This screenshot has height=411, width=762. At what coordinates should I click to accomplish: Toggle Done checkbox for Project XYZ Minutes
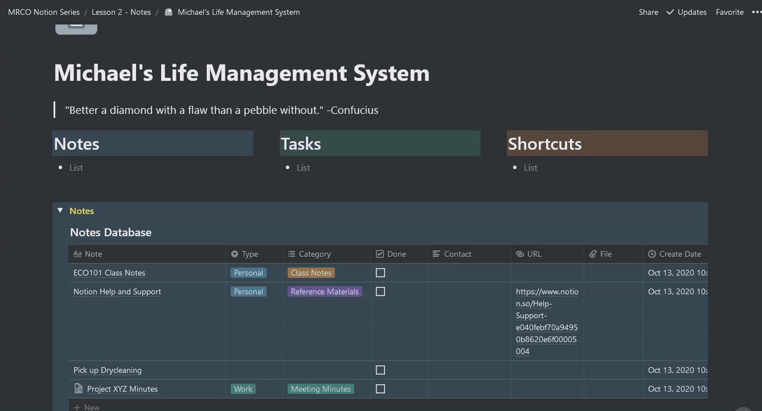pos(380,389)
